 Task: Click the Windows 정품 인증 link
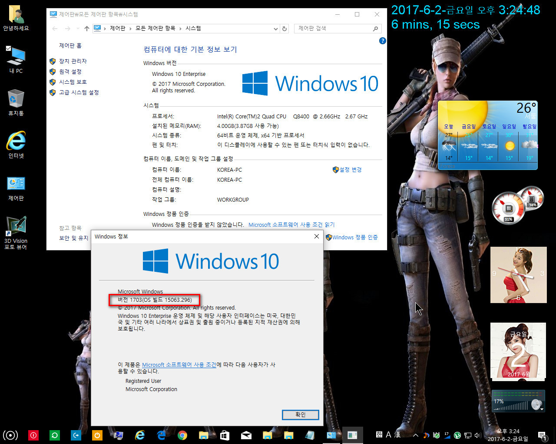coord(355,237)
